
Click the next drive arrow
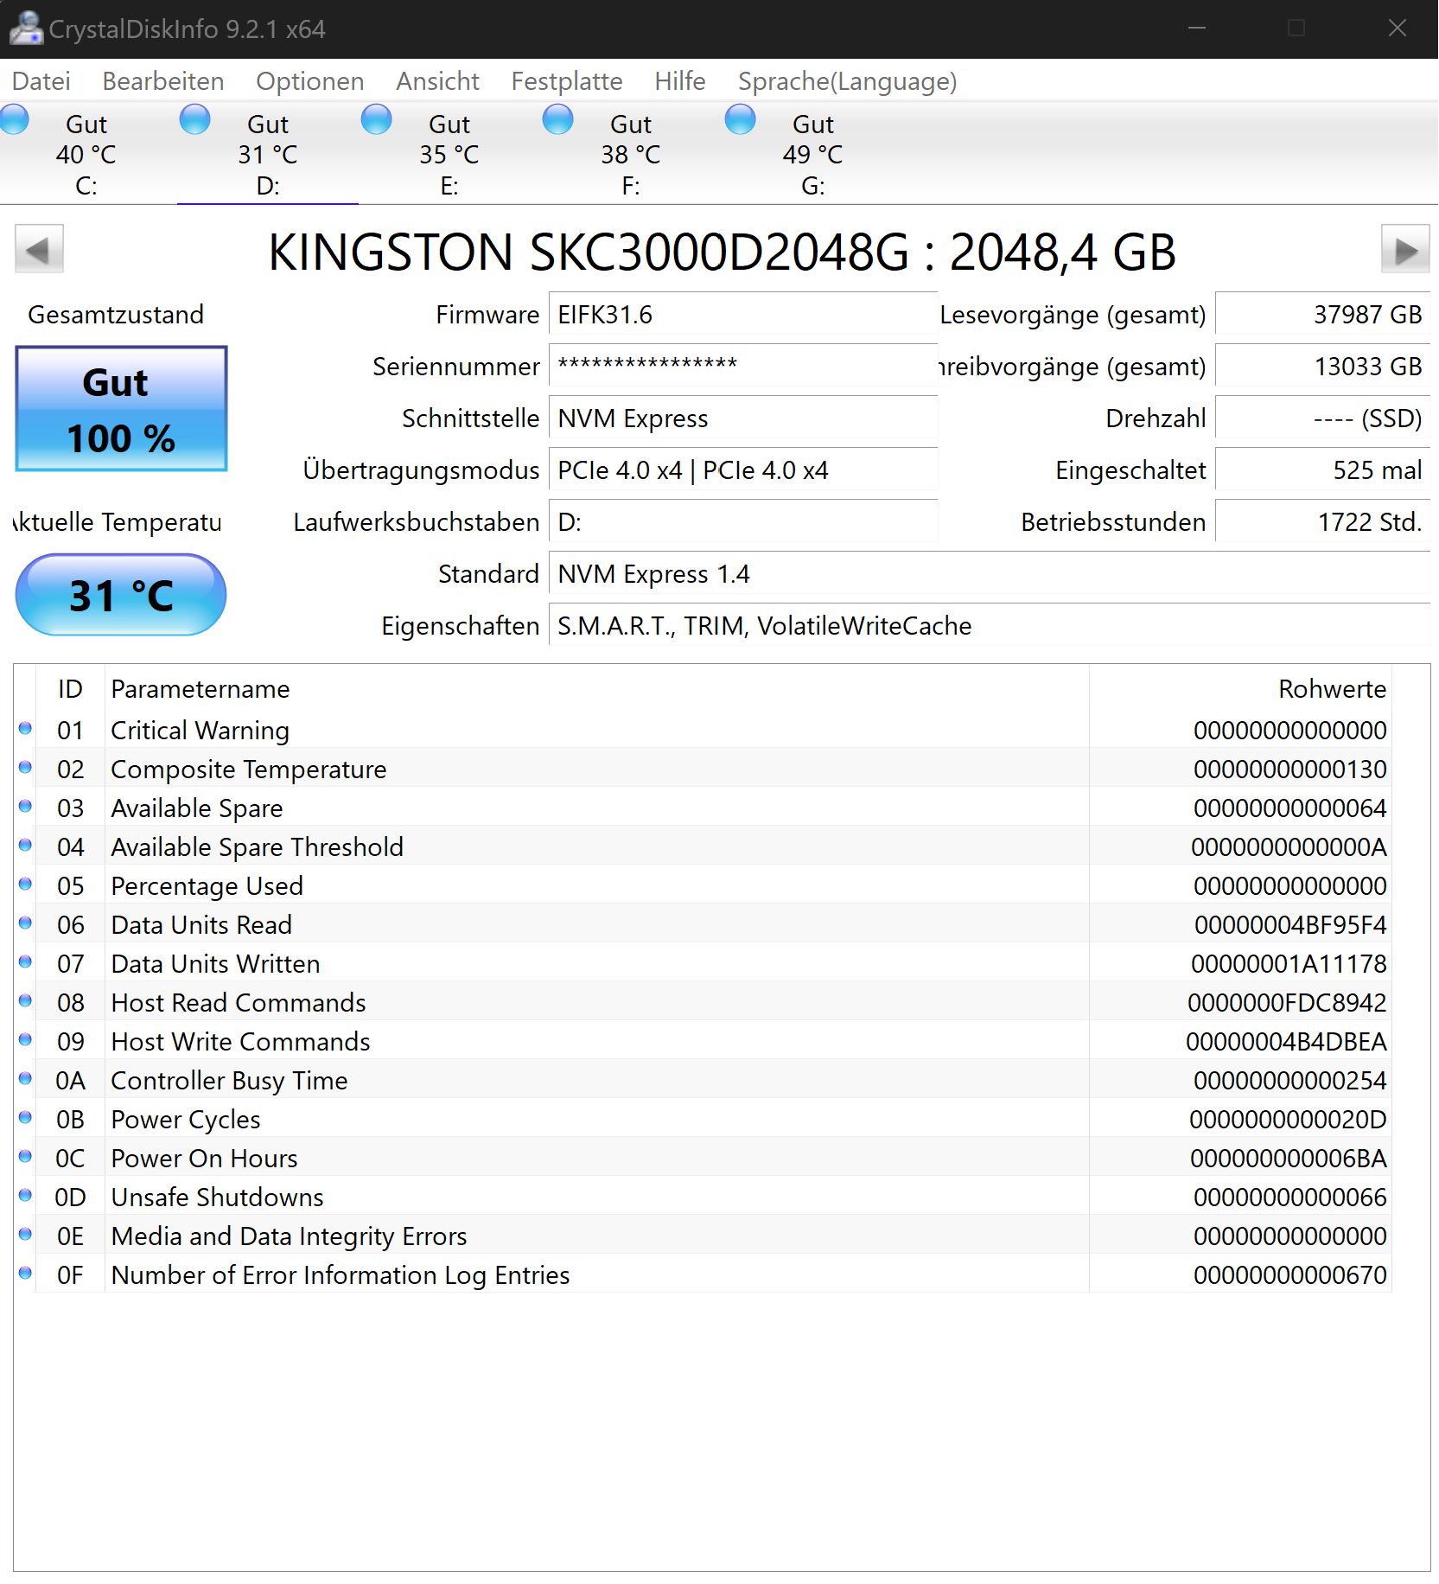click(1406, 250)
